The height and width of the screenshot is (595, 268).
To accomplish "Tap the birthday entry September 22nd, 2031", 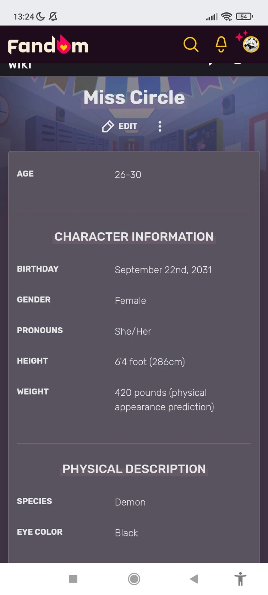I will coord(163,270).
